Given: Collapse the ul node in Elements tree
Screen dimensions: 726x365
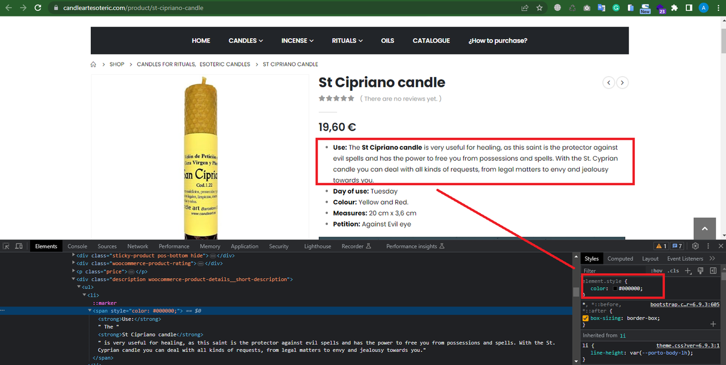Looking at the screenshot, I should pos(79,287).
